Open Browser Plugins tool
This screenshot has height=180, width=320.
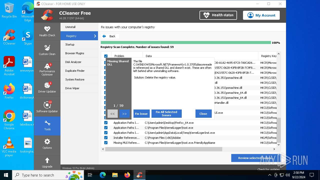79,53
